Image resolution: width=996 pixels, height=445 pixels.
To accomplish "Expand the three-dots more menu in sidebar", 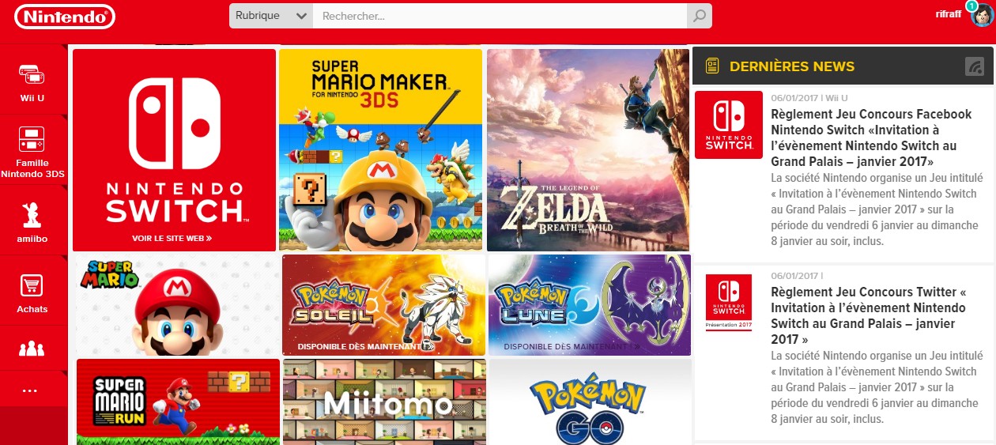I will coord(31,390).
